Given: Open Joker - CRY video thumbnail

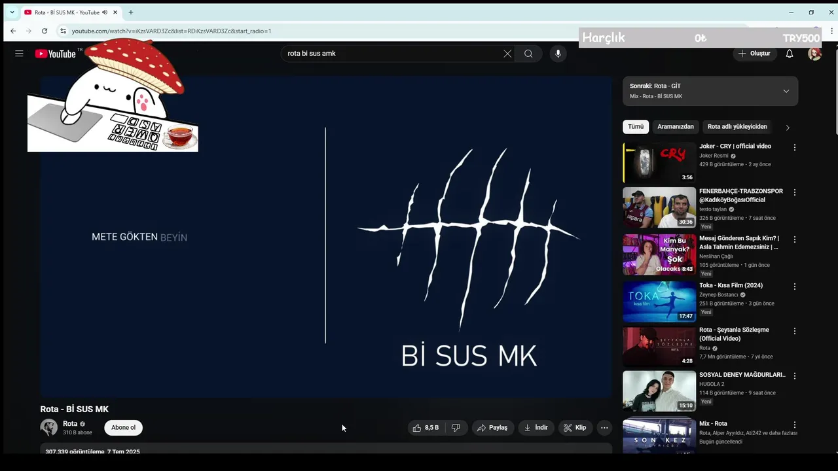Looking at the screenshot, I should click(659, 163).
